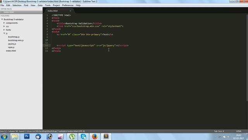The image size is (248, 140).
Task: Collapse the Bootstrap 3 validator folder
Action: click(2, 19)
